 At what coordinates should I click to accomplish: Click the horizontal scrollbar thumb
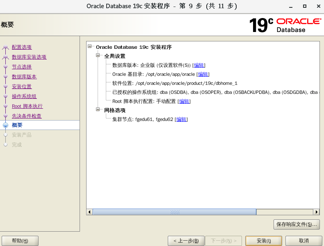point(175,212)
